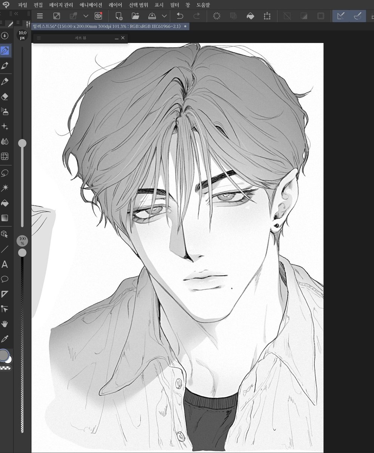Select the Figure line tool
Image resolution: width=374 pixels, height=453 pixels.
click(x=5, y=249)
